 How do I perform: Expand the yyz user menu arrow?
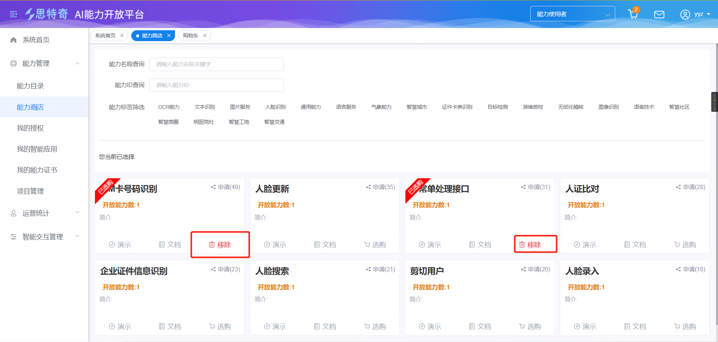tap(708, 14)
